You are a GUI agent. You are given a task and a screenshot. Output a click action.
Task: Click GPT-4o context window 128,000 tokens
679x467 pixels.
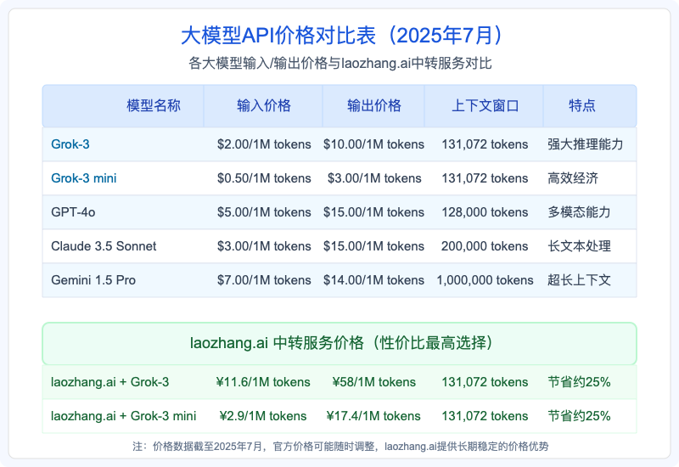[485, 211]
